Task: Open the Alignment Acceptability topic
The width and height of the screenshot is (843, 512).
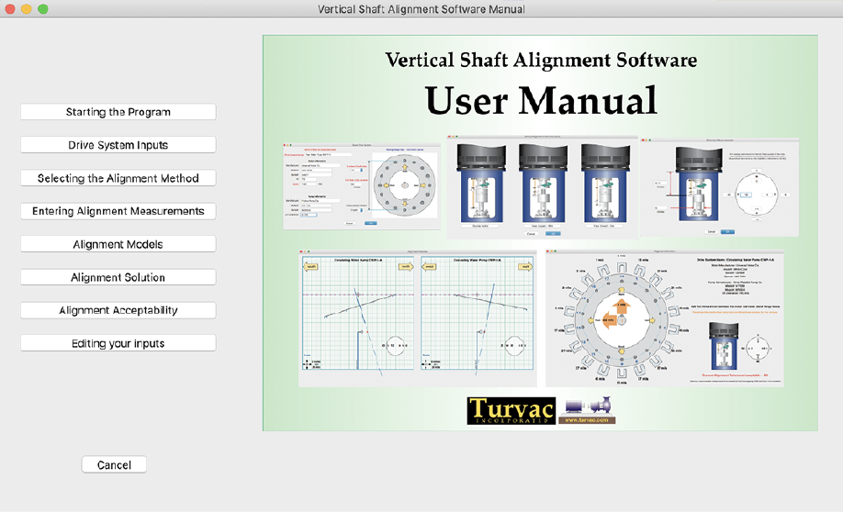Action: click(118, 310)
